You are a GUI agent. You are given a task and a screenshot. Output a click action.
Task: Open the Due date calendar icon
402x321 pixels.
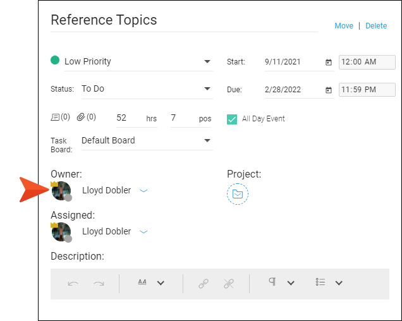pos(329,90)
